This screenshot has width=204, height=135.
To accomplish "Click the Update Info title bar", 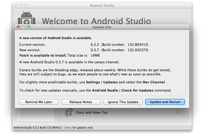I will pyautogui.click(x=102, y=27).
